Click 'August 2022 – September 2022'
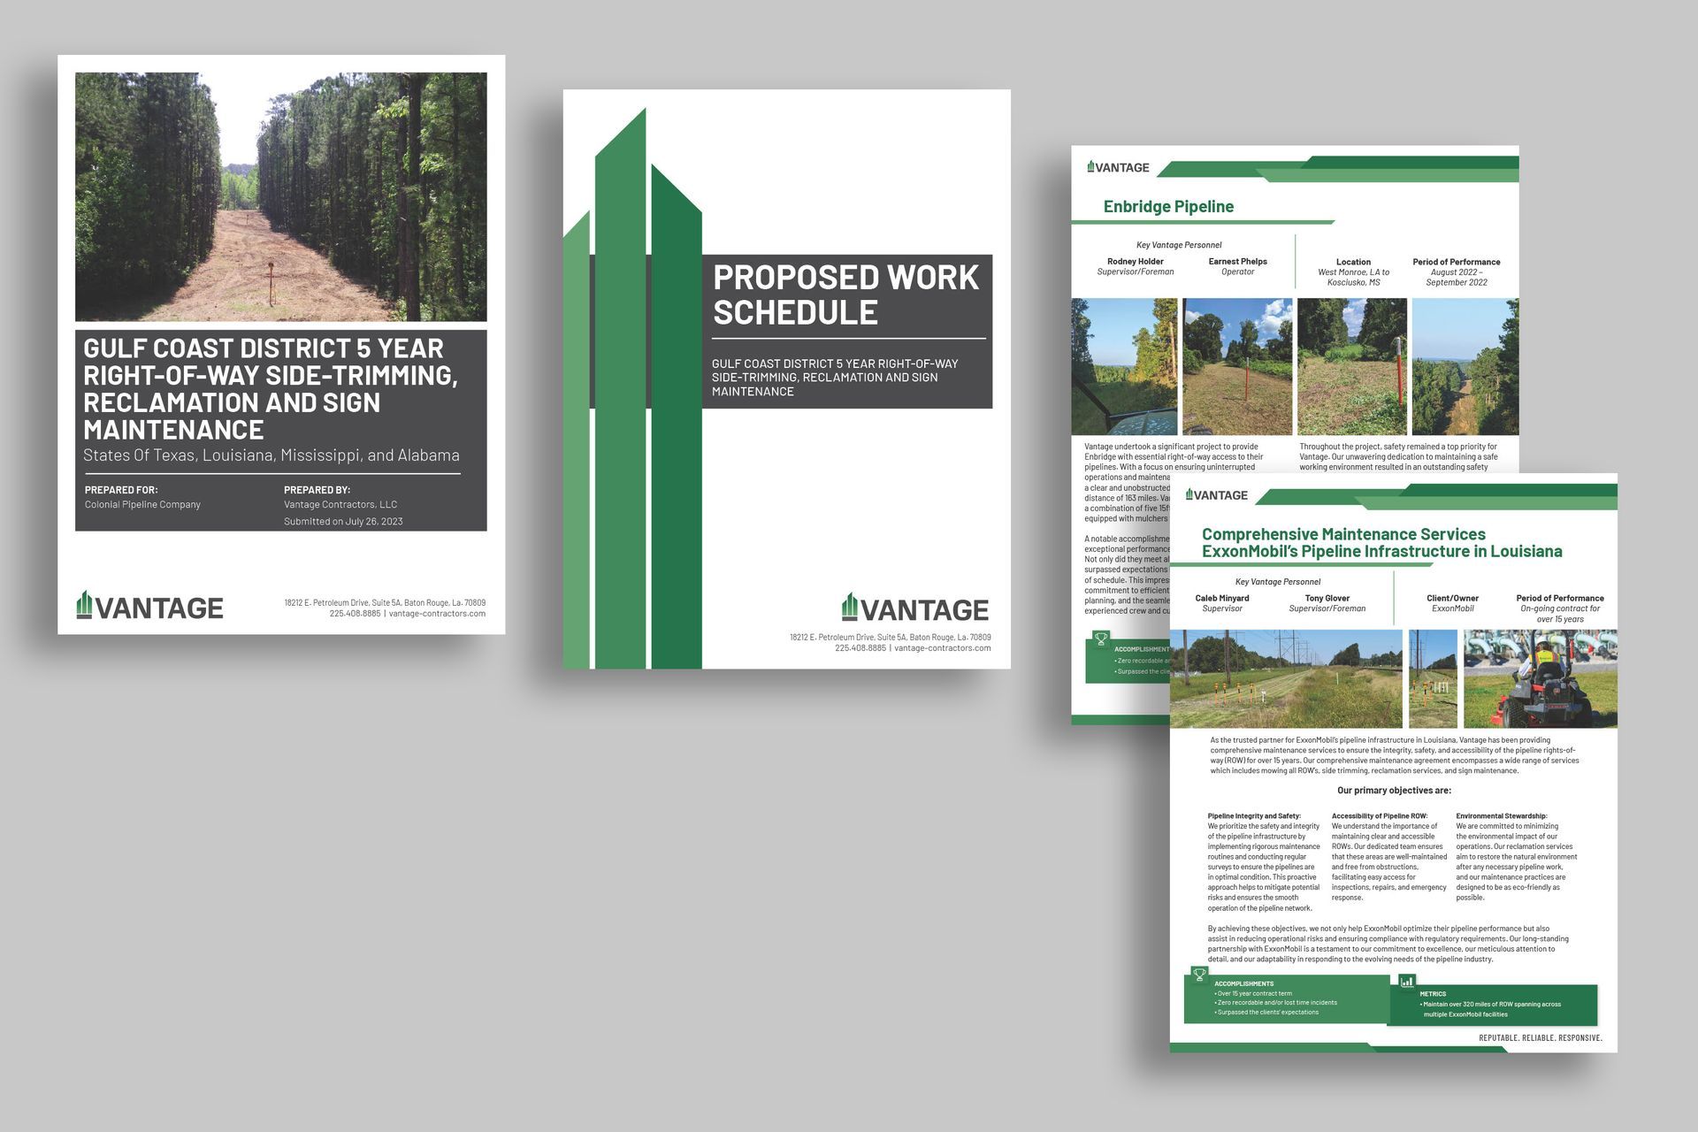The image size is (1698, 1132). (1457, 278)
